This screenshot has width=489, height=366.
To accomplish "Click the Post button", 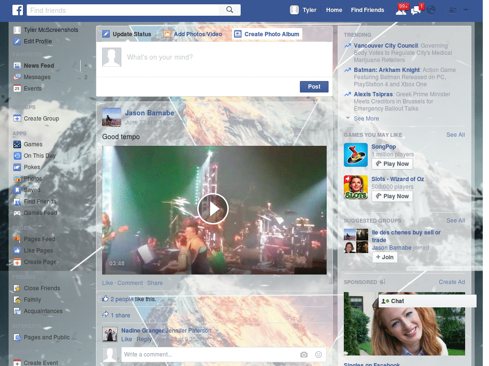I will (314, 87).
